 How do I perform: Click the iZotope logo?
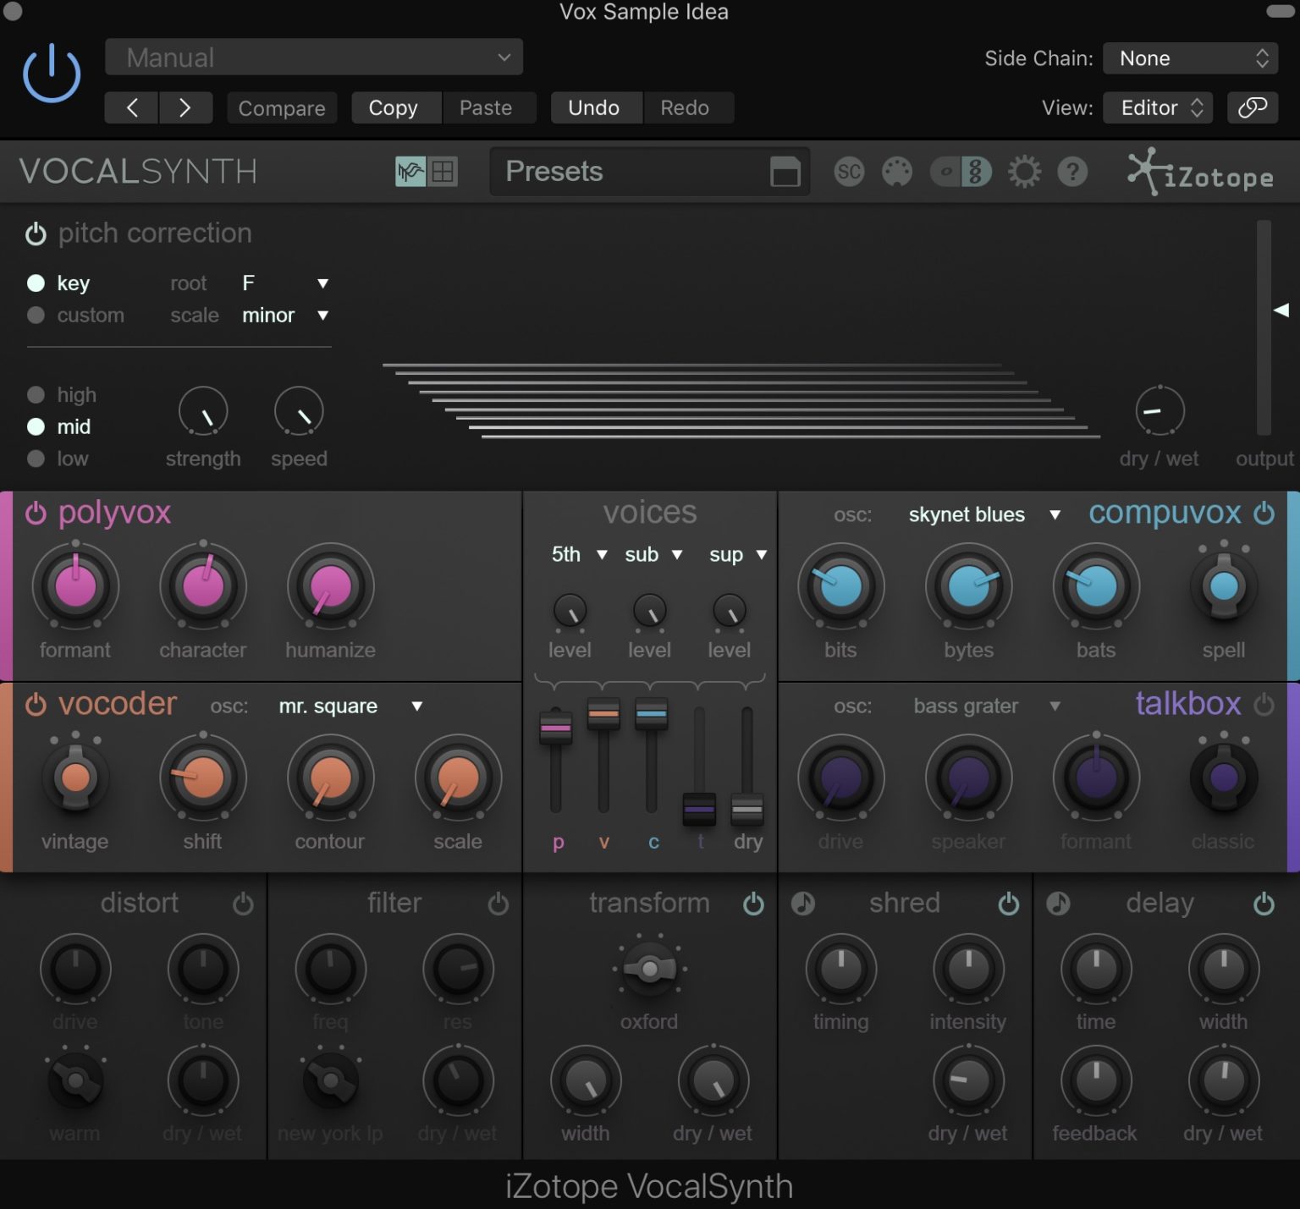coord(1201,172)
